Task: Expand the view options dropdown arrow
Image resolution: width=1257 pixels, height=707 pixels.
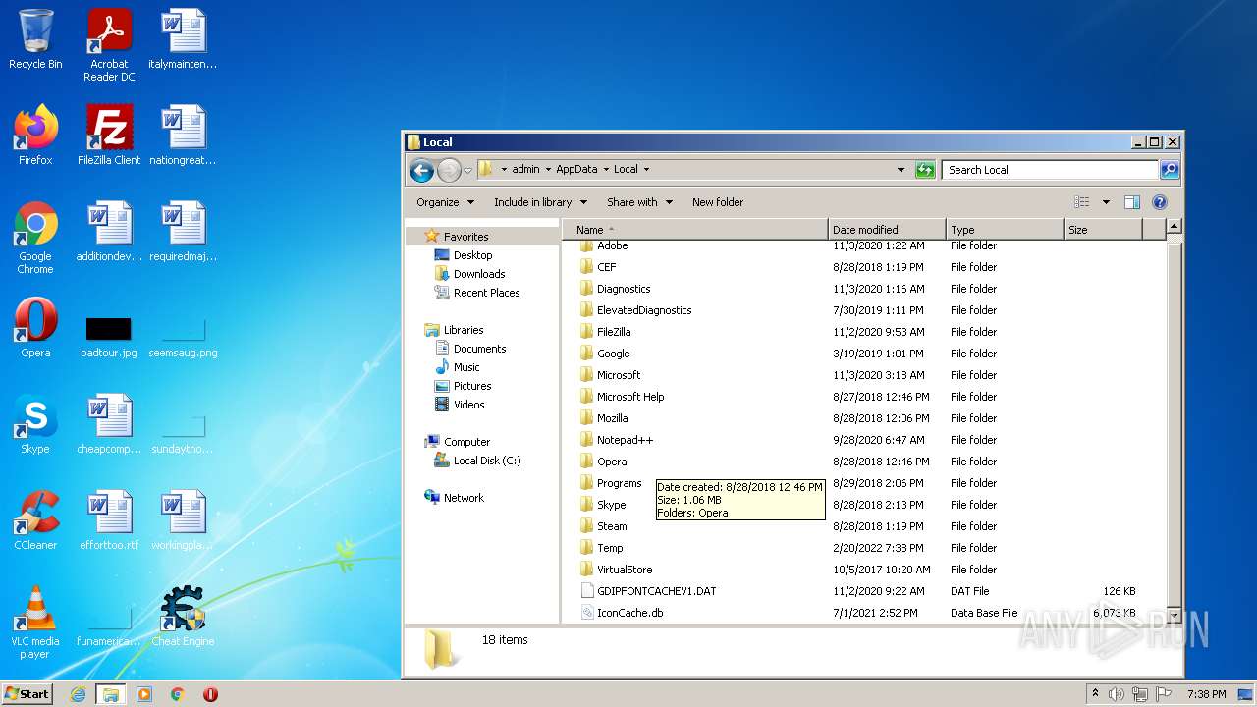Action: (1106, 202)
